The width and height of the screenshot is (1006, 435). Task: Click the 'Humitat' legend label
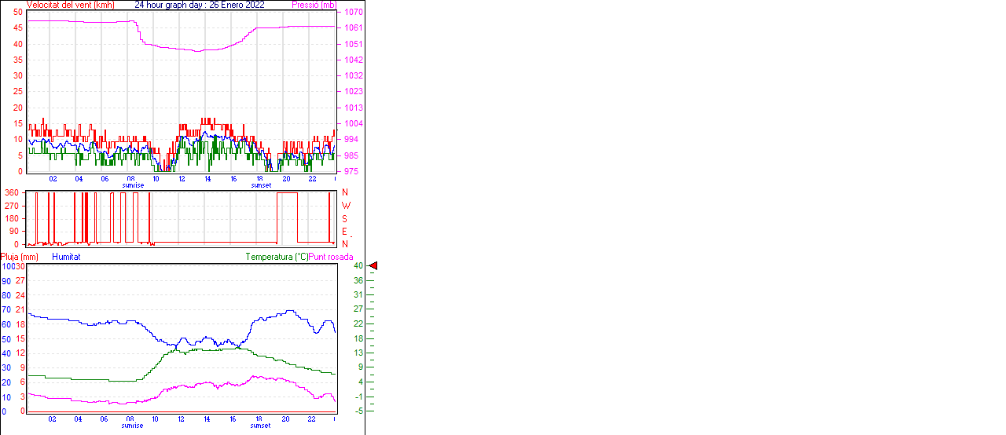(x=66, y=257)
